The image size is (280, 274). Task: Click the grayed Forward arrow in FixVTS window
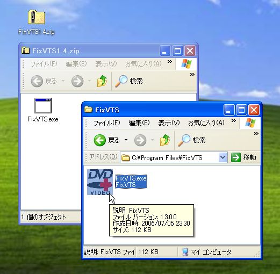point(140,140)
